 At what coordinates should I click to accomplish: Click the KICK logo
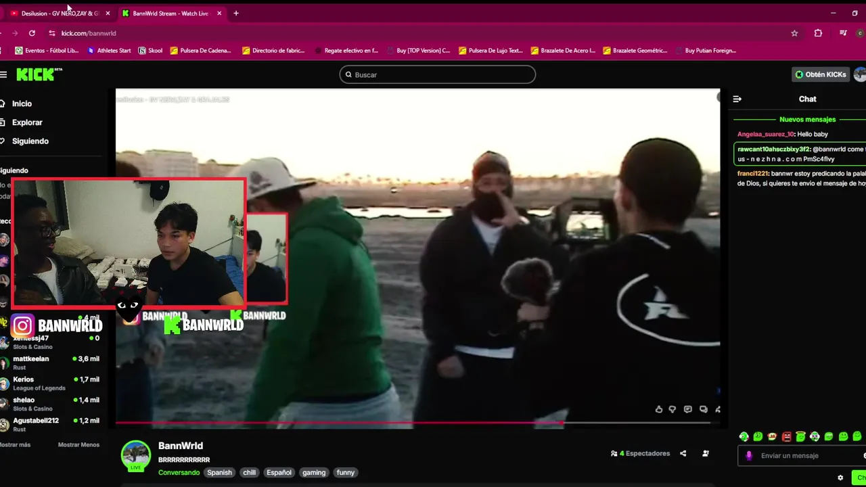[39, 74]
